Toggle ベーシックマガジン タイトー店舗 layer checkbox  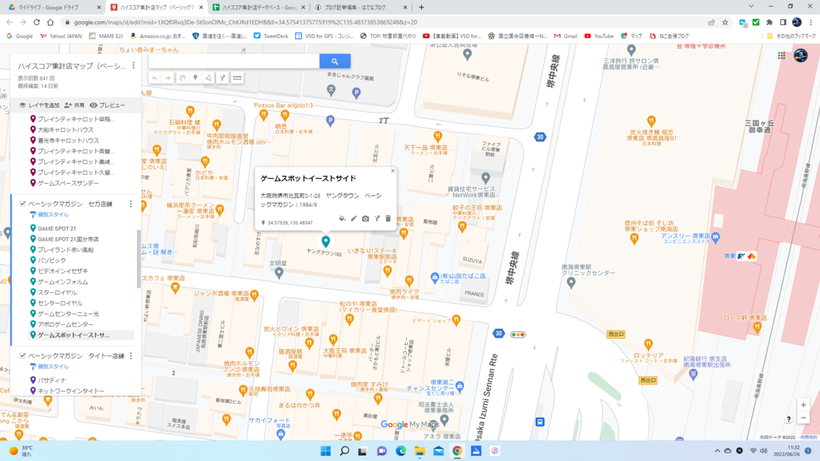click(x=23, y=356)
